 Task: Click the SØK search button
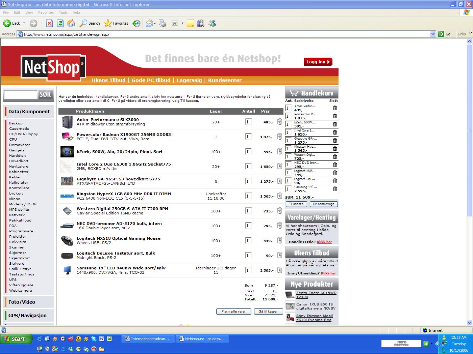pyautogui.click(x=45, y=95)
